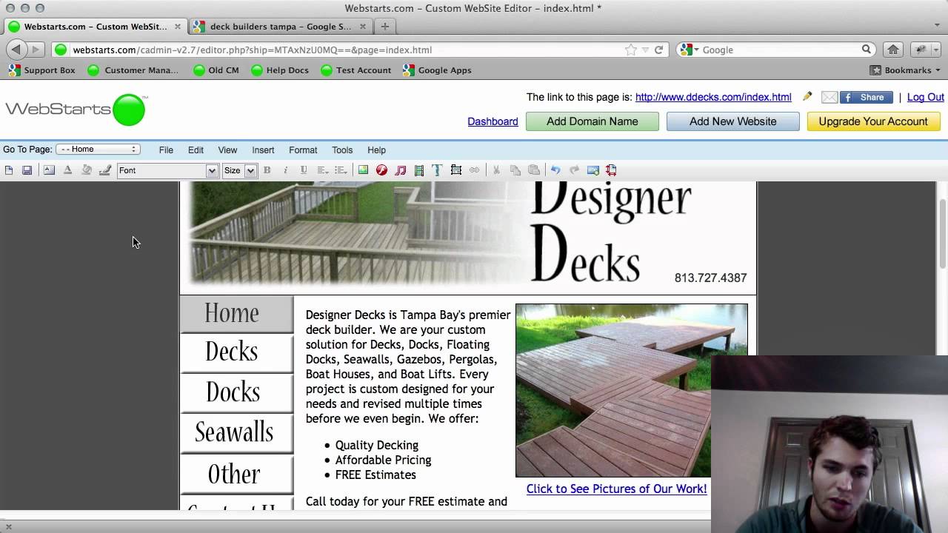Click the insert frame icon

(x=456, y=170)
